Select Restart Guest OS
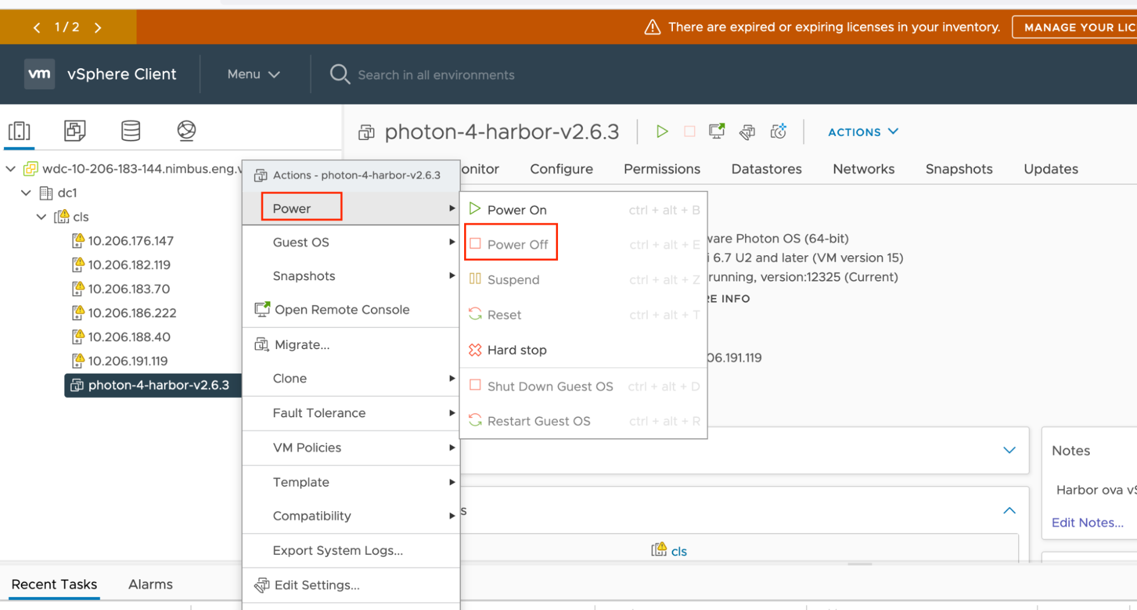 coord(584,421)
